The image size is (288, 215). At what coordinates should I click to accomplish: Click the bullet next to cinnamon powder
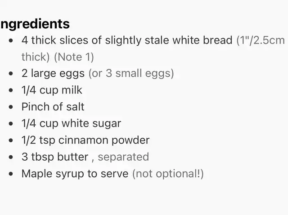[11, 140]
